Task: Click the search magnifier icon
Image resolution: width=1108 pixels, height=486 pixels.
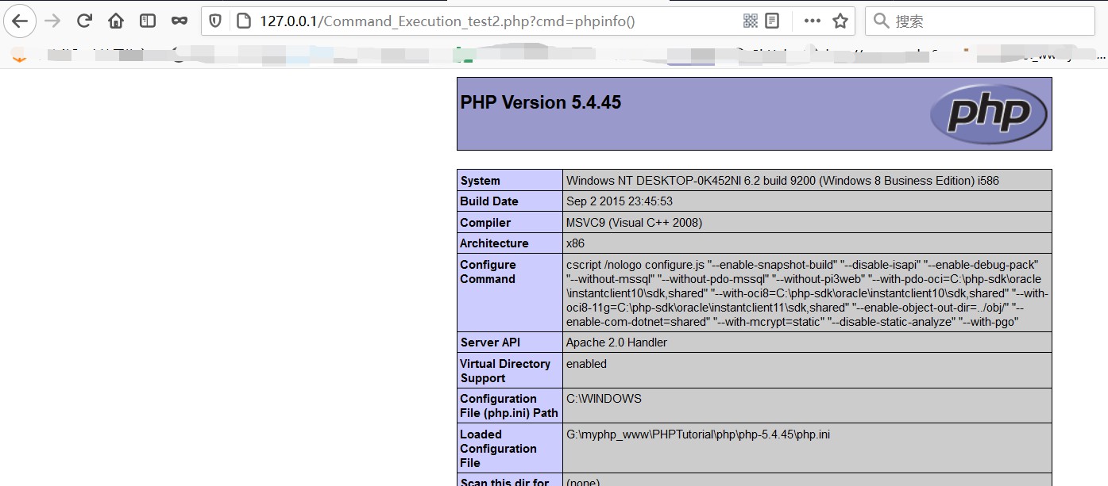Action: coord(881,21)
